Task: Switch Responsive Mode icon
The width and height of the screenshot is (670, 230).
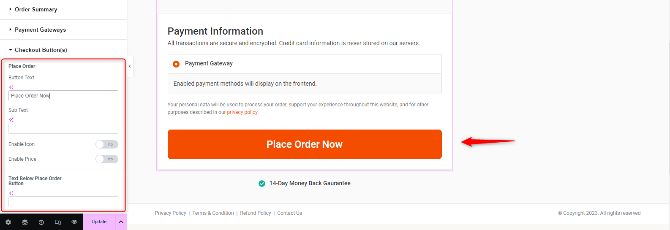Action: [x=58, y=222]
